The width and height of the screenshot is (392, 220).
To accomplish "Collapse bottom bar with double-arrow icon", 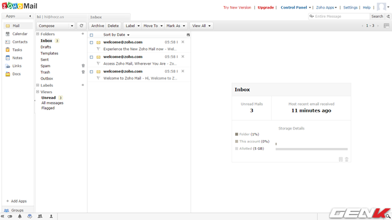I will pyautogui.click(x=2, y=216).
